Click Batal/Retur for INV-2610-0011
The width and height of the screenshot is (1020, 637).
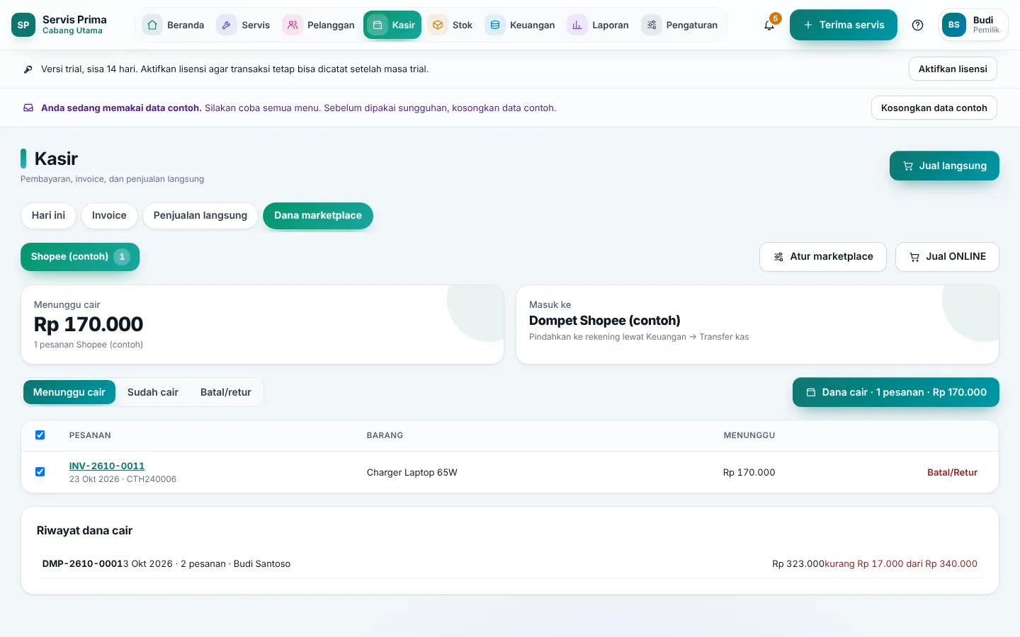point(952,472)
